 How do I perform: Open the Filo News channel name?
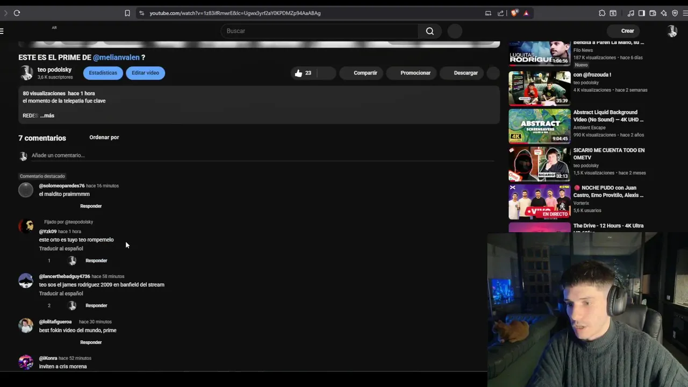[583, 50]
